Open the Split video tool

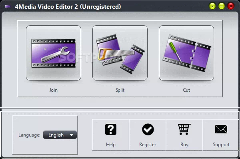click(x=120, y=53)
